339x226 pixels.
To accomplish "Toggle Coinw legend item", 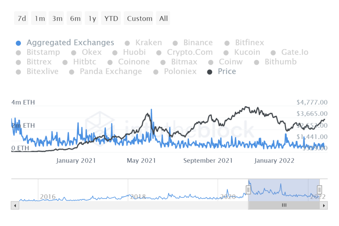I will tap(225, 62).
